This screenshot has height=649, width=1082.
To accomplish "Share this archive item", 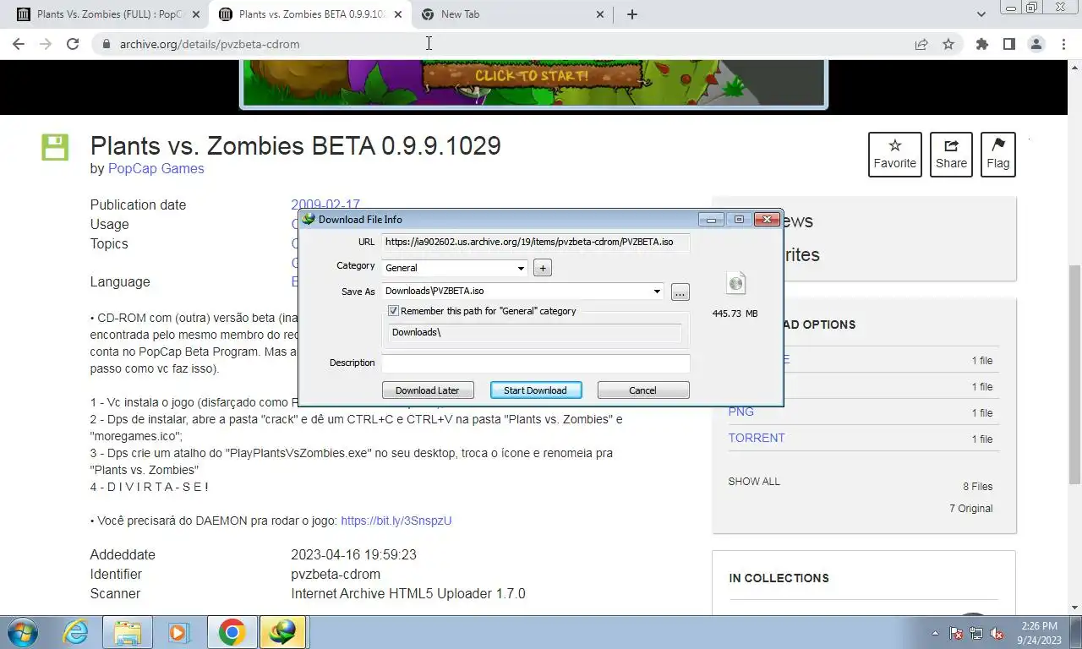I will coord(951,155).
